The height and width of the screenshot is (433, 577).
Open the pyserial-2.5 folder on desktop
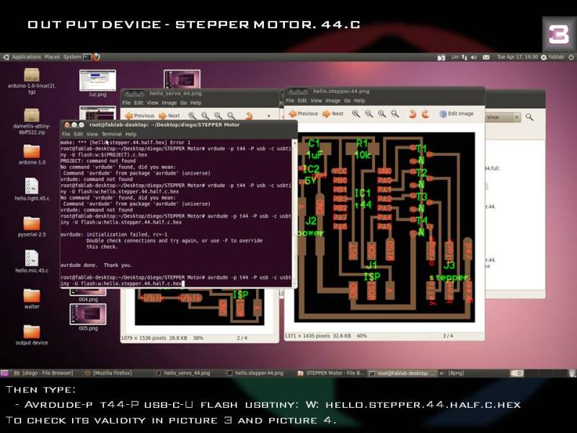coord(32,227)
